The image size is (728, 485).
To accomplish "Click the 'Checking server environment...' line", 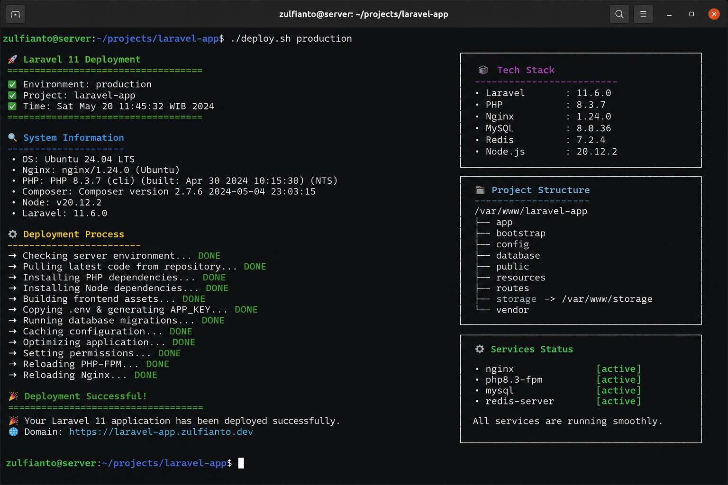I will click(x=114, y=255).
